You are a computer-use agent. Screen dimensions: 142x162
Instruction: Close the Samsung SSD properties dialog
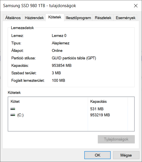(136, 6)
